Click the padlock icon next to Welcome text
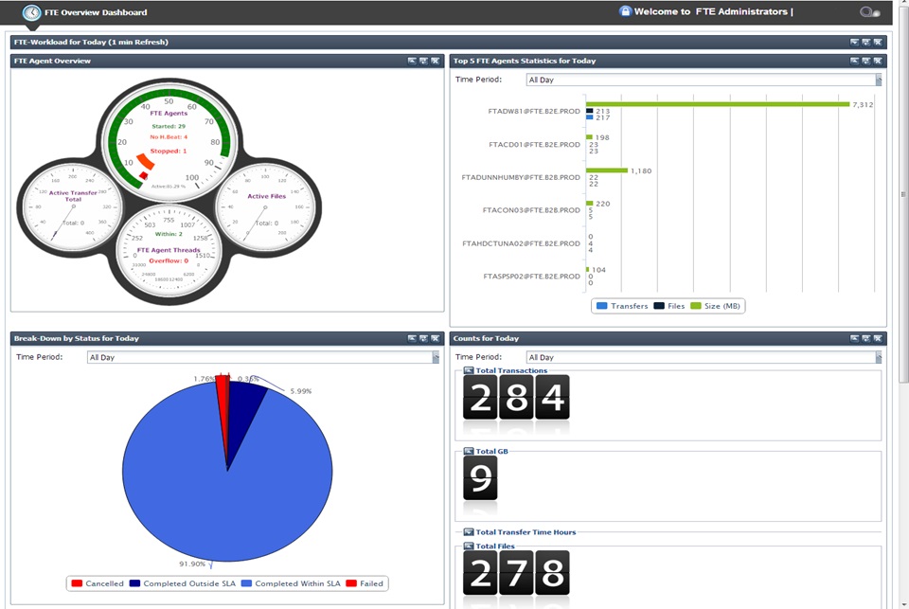The width and height of the screenshot is (909, 609). (x=624, y=11)
